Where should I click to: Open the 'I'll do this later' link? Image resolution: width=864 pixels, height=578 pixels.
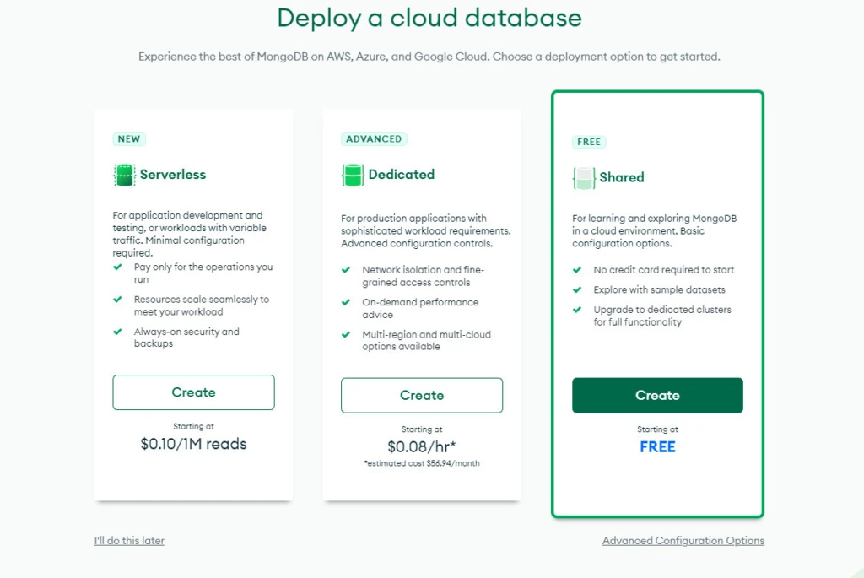(129, 540)
